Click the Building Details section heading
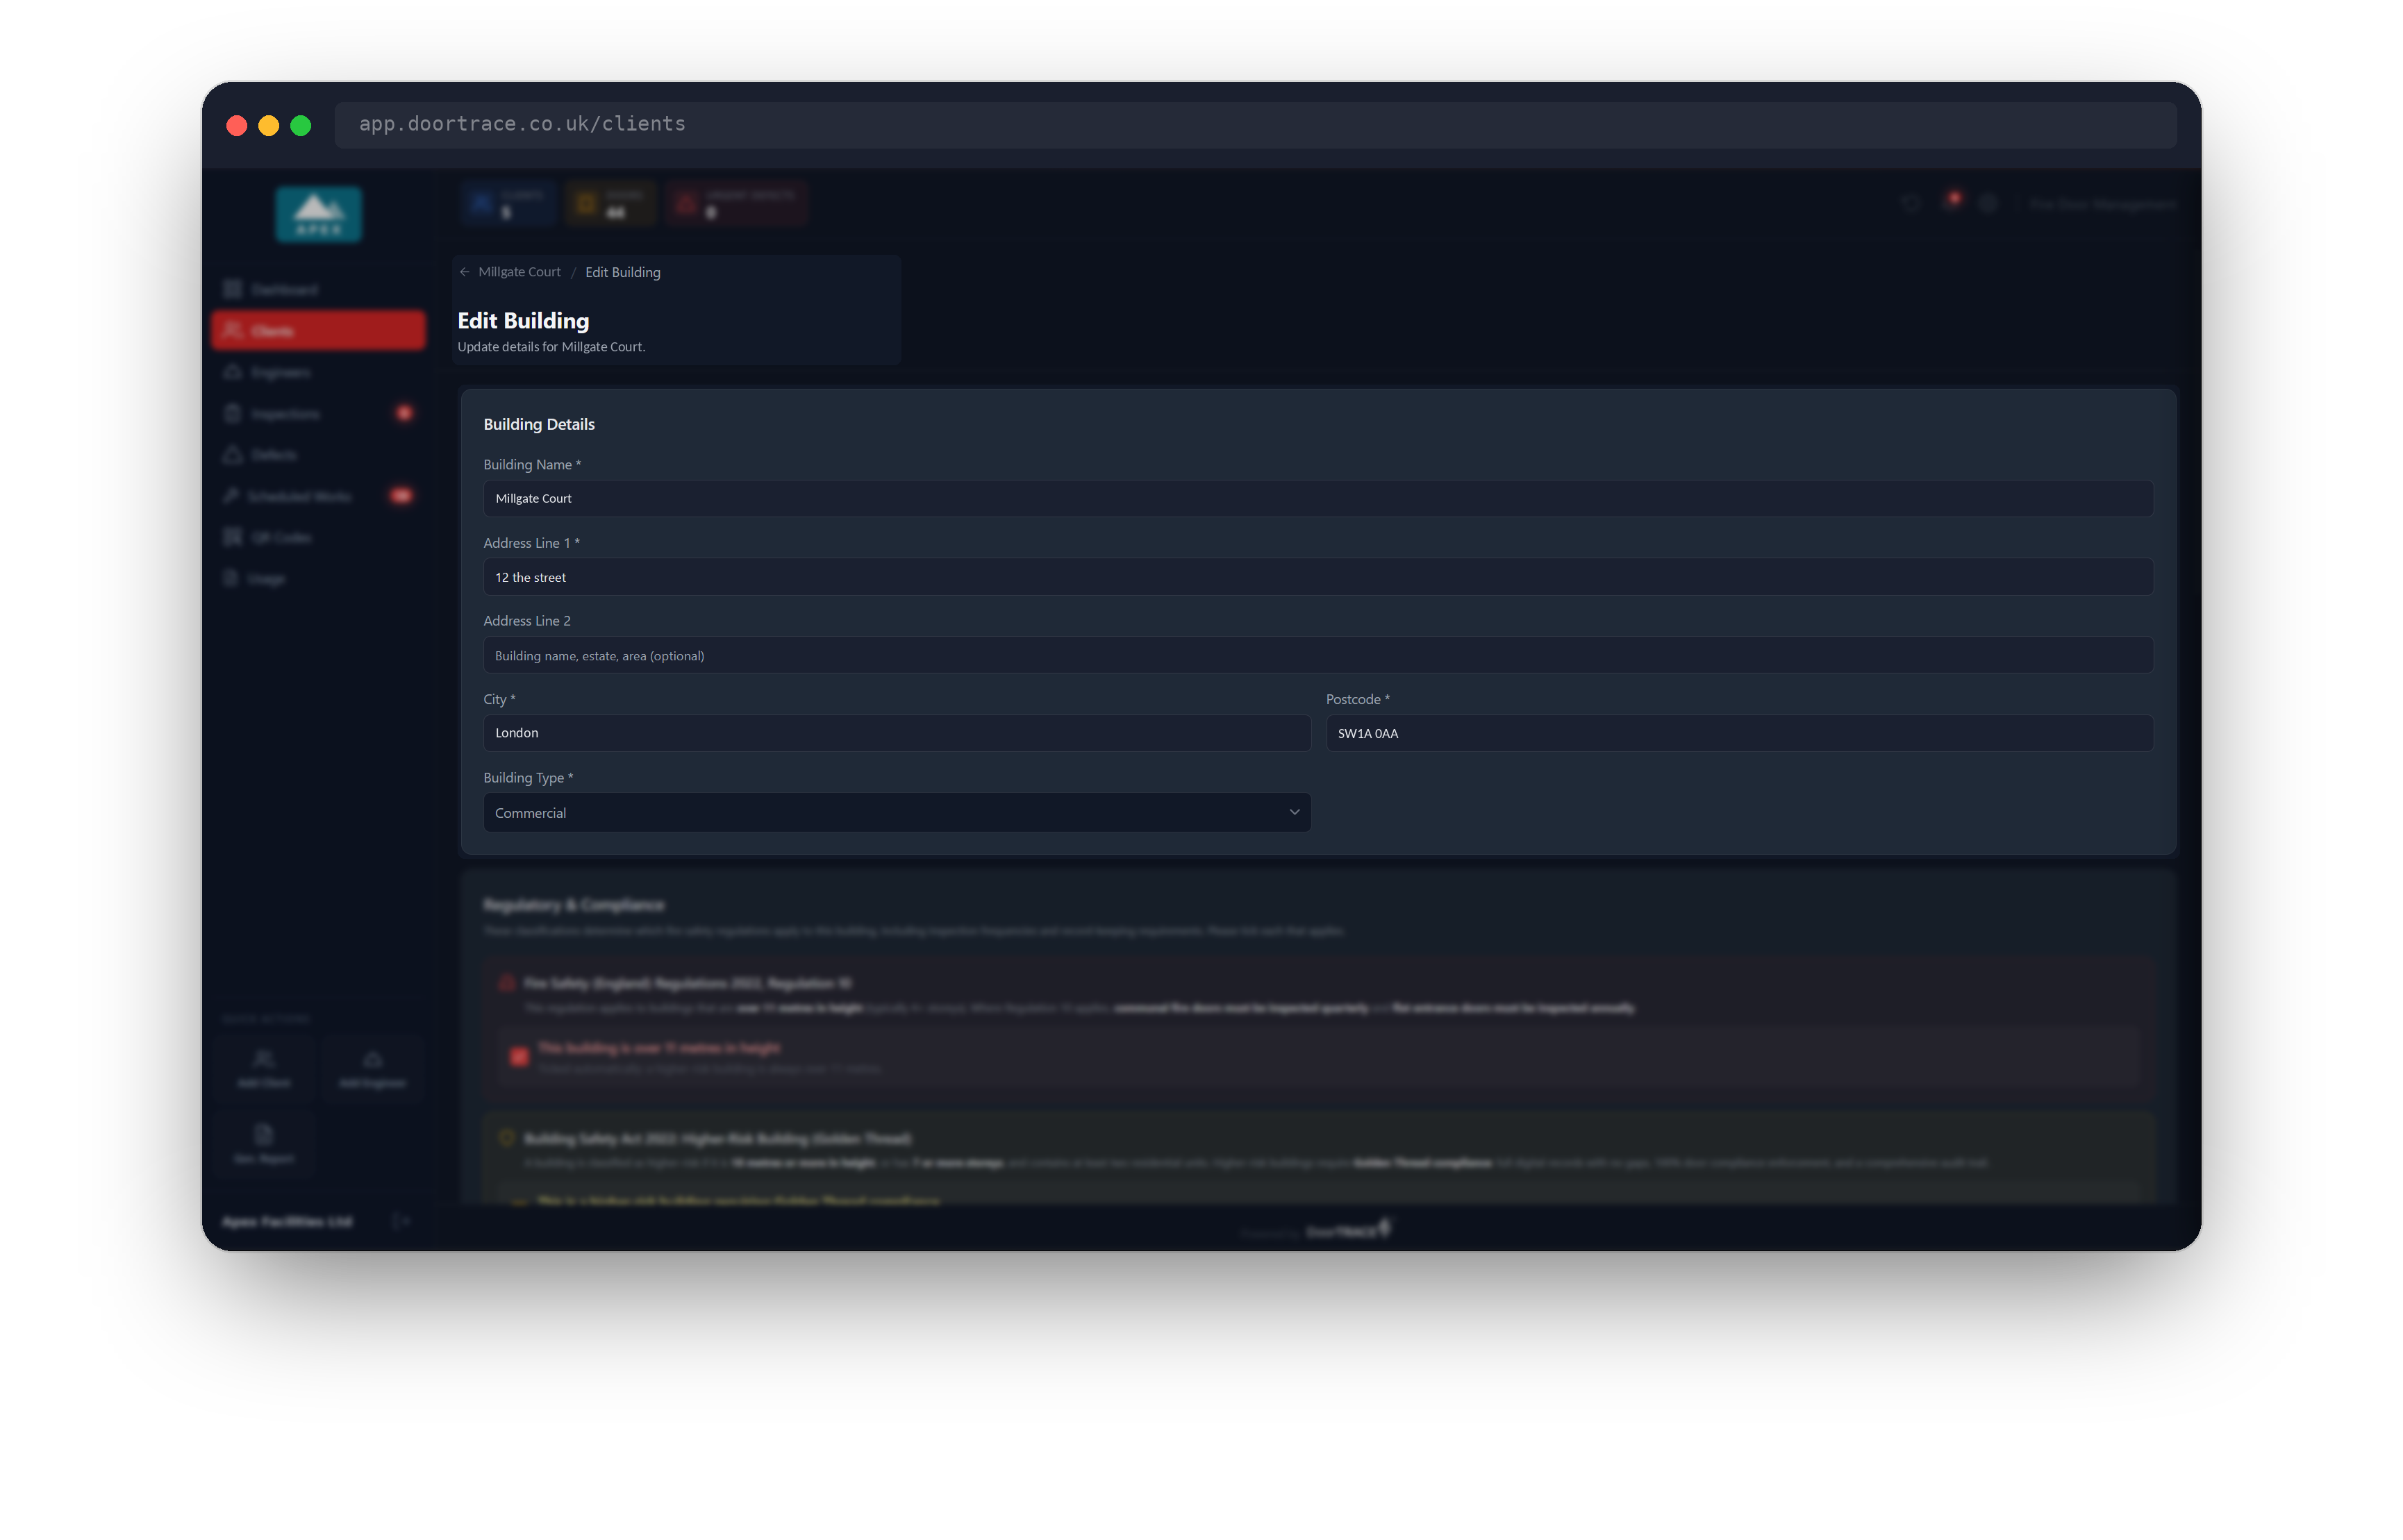2403x1540 pixels. [539, 424]
